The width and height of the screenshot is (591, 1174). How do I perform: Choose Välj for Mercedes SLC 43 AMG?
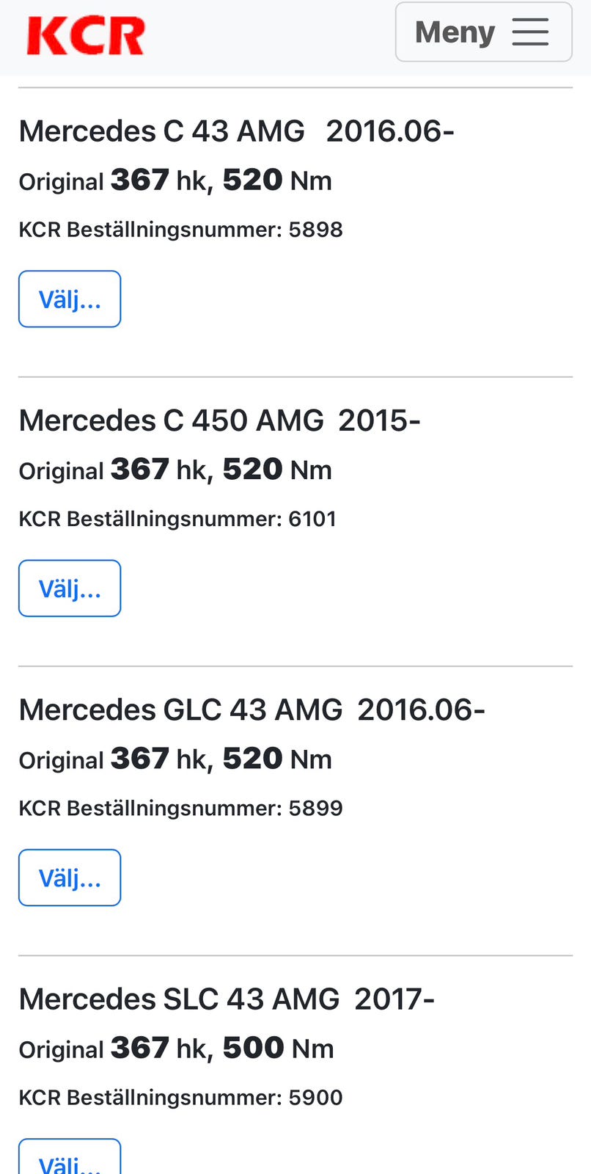click(70, 1159)
